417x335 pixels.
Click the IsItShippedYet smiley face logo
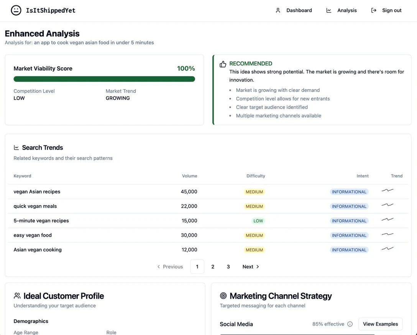coord(16,10)
